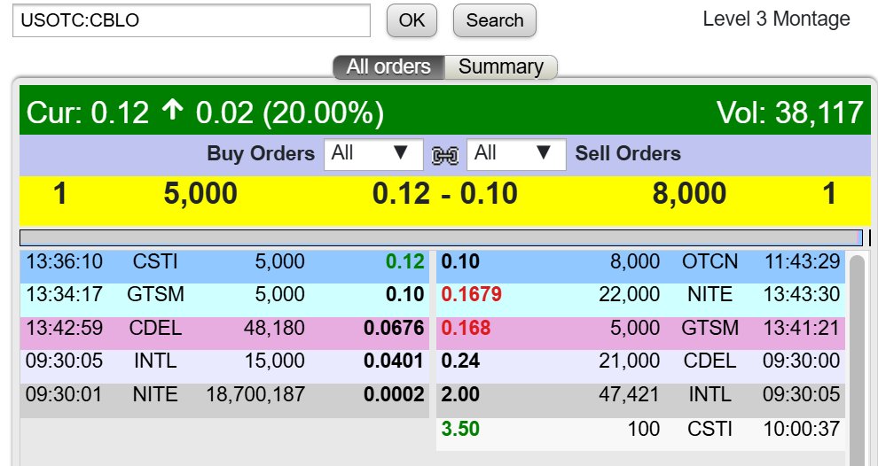Click the 8,000 best ask size in yellow bar
The width and height of the screenshot is (878, 466).
689,193
